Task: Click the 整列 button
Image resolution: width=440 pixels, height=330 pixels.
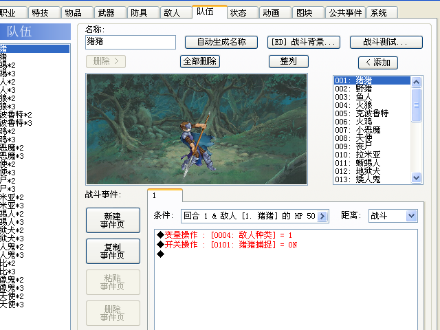Action: coord(289,61)
